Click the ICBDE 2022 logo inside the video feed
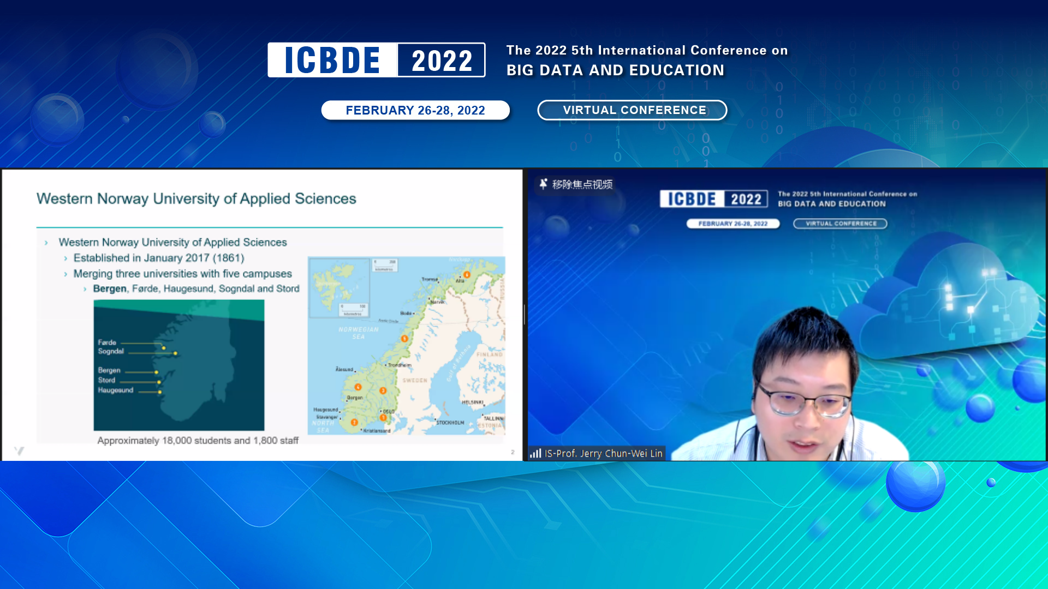Screen dimensions: 1048x589 pos(713,199)
